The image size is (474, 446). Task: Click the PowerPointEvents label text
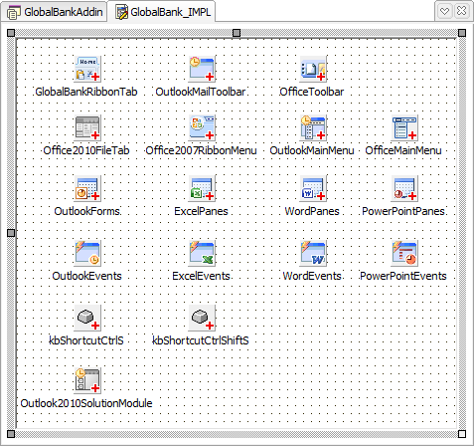403,276
